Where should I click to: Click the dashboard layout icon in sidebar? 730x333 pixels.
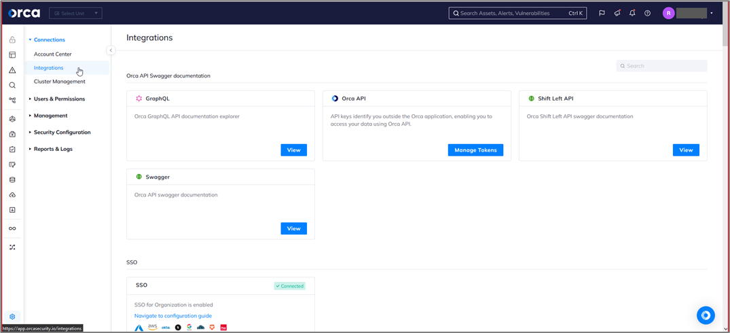point(12,55)
